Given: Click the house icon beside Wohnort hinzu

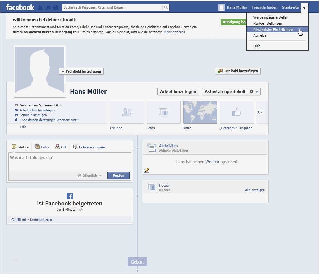Looking at the screenshot, I should point(16,120).
